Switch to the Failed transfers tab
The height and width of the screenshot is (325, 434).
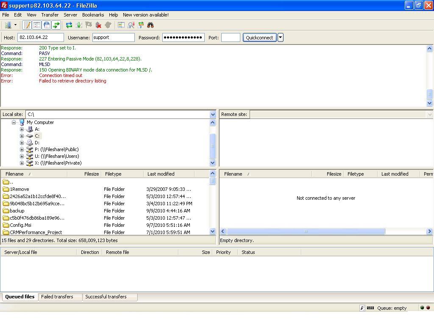point(57,297)
